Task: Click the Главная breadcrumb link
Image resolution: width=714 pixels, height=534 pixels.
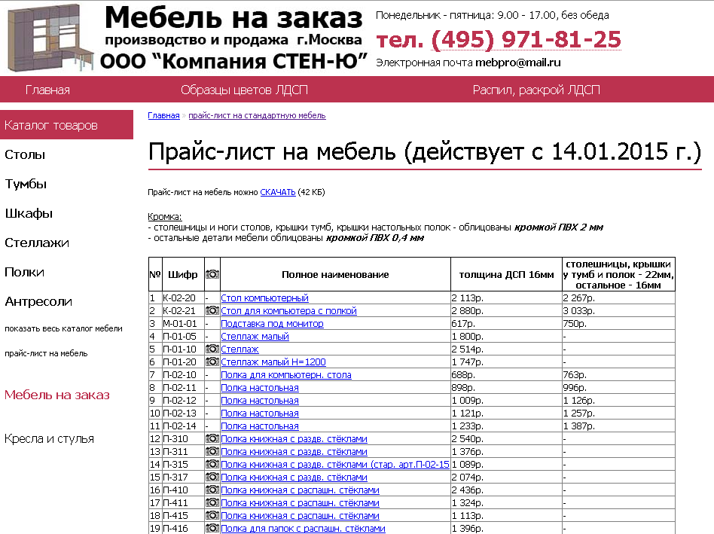Action: coord(164,115)
